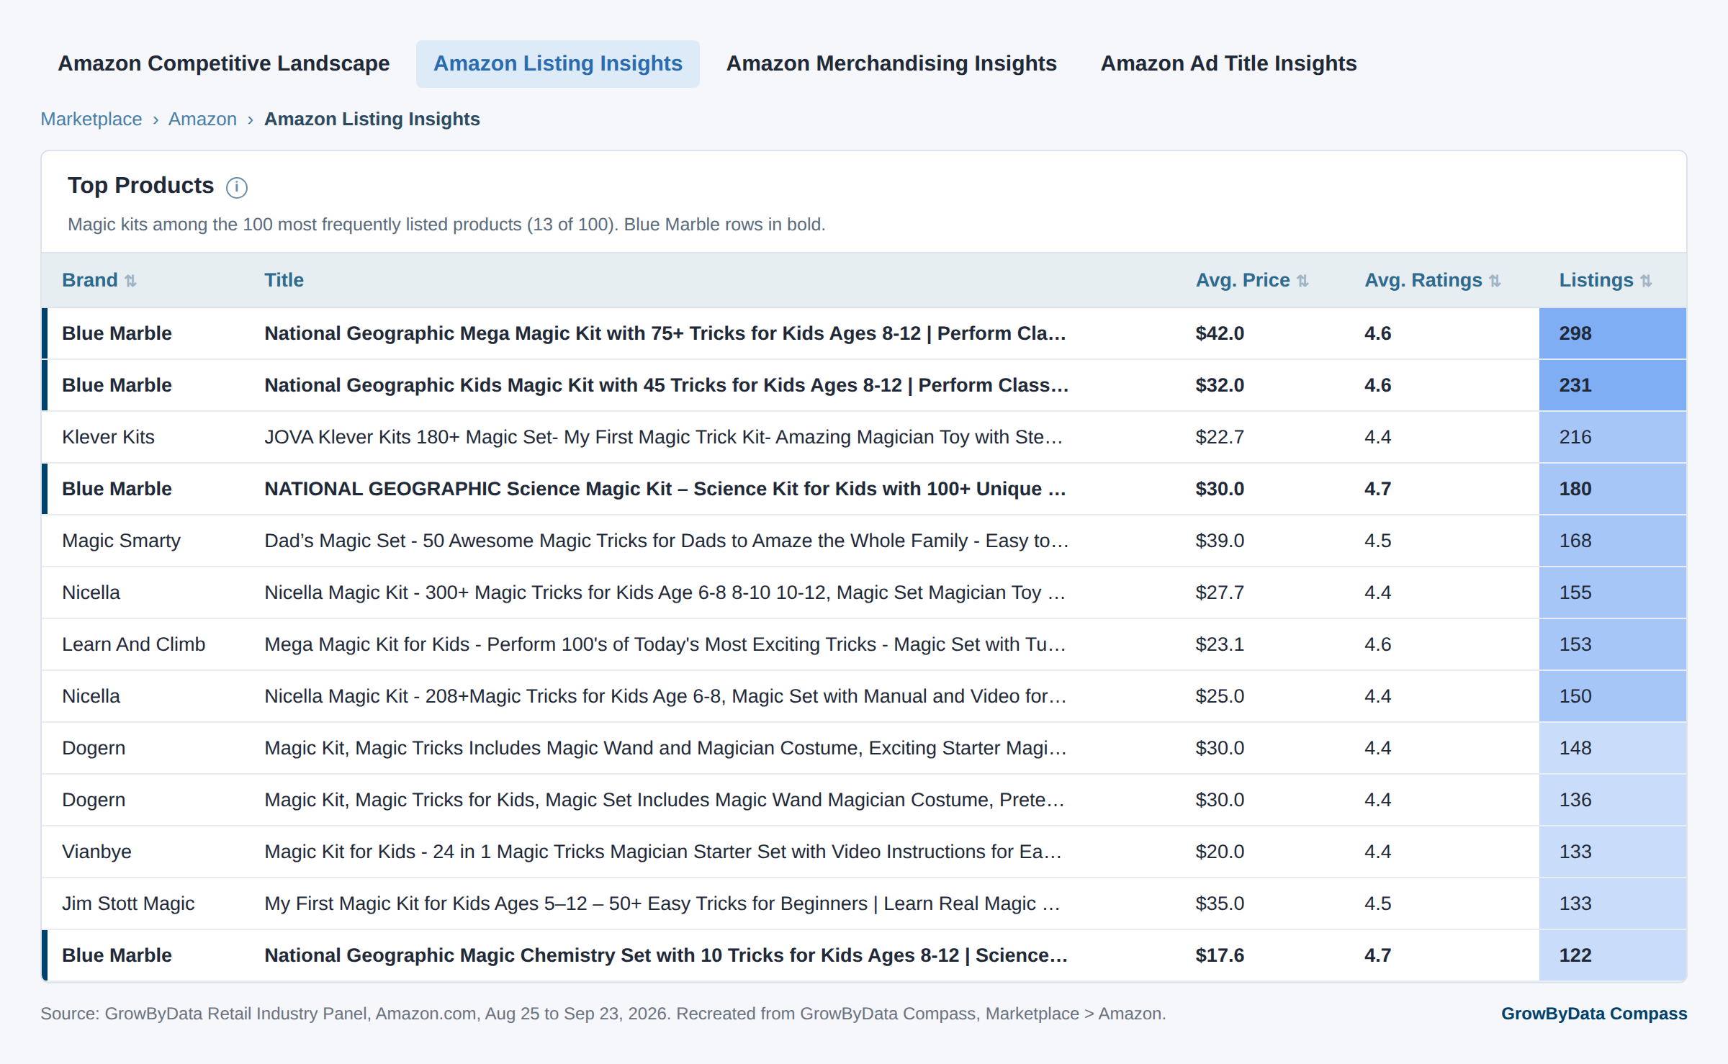Click the Avg. Ratings sort arrows icon
The height and width of the screenshot is (1064, 1728).
click(1495, 281)
